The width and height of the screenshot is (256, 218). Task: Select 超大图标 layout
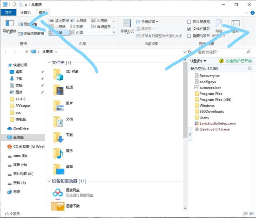point(59,21)
